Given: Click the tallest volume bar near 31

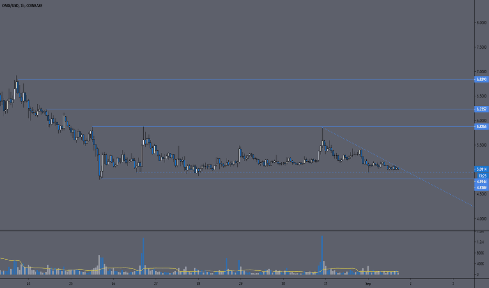Looking at the screenshot, I should pyautogui.click(x=322, y=256).
